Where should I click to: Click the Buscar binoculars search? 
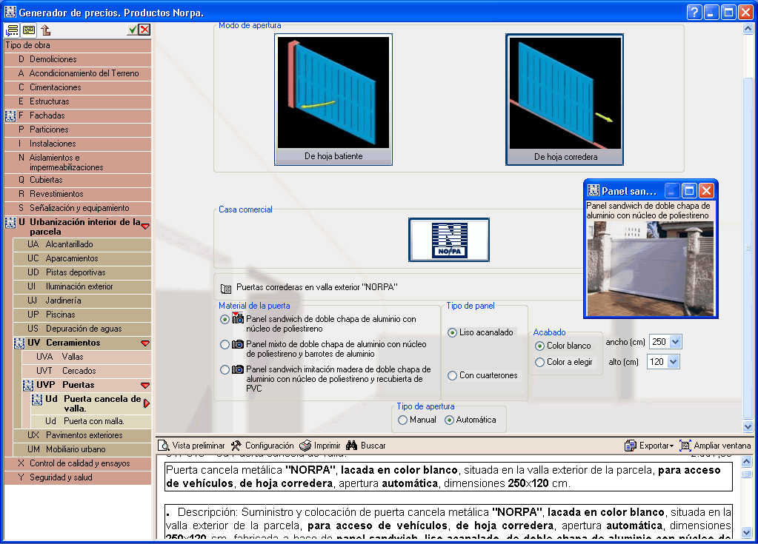pyautogui.click(x=365, y=446)
